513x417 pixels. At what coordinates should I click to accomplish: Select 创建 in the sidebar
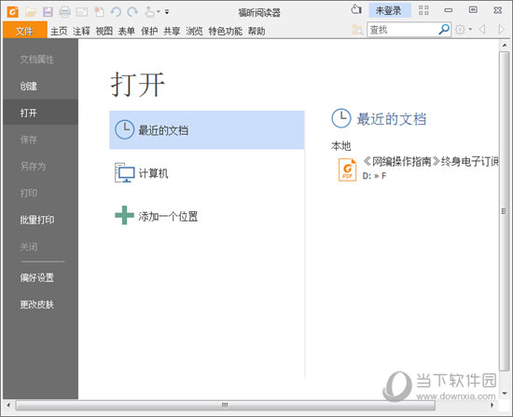pyautogui.click(x=40, y=87)
